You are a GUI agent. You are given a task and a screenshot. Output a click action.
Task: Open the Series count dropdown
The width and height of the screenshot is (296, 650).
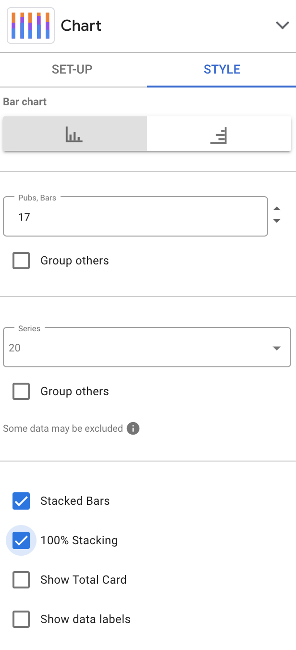[x=277, y=348]
